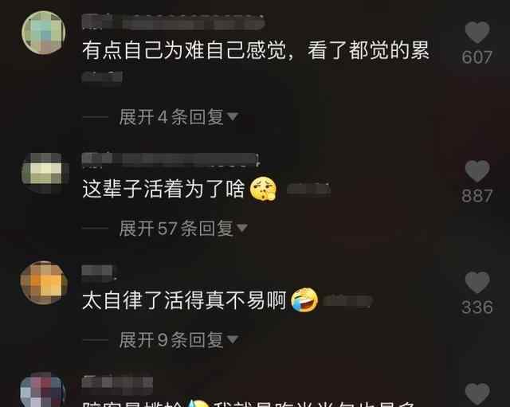
Task: Open avatar of first commenter
Action: click(x=44, y=33)
